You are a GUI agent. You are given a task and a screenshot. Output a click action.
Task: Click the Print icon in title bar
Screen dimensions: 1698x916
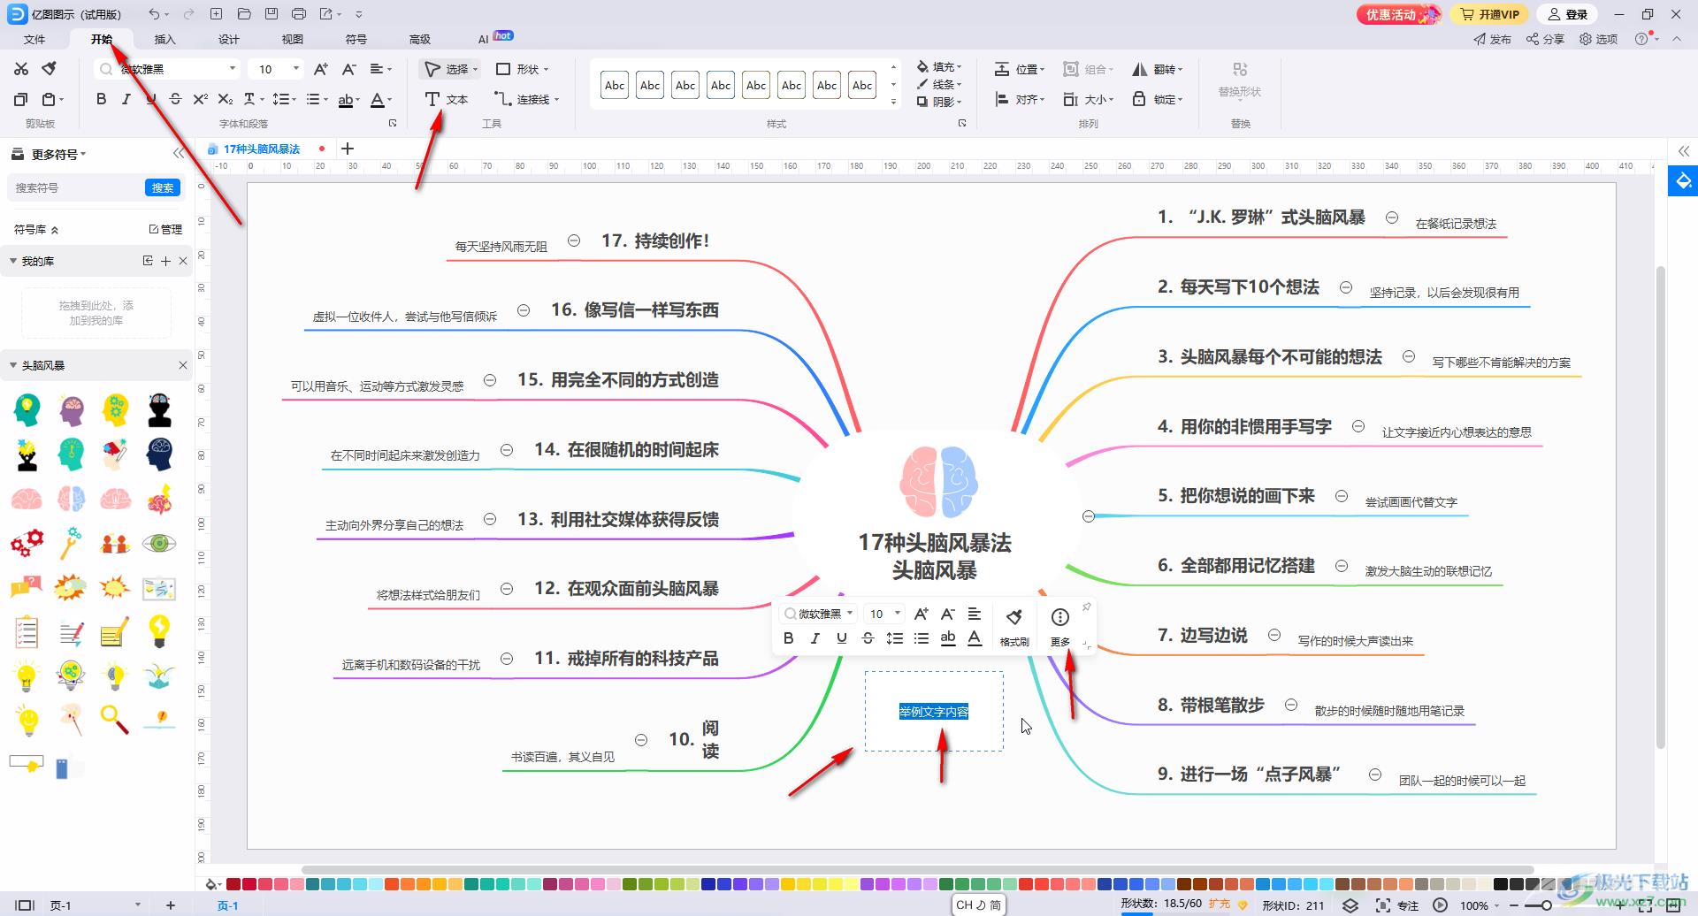coord(299,14)
